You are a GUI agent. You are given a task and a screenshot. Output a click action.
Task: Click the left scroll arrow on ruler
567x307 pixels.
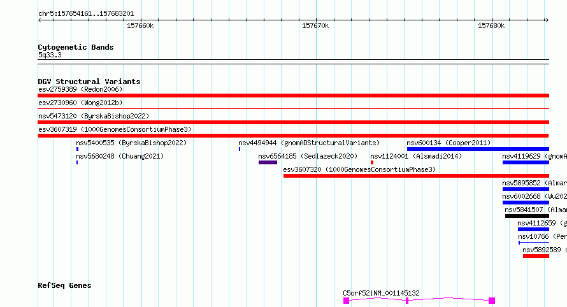point(39,20)
